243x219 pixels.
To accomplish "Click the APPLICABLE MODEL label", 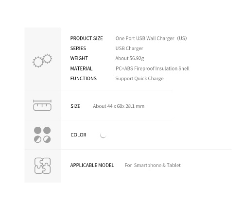I will point(92,165).
